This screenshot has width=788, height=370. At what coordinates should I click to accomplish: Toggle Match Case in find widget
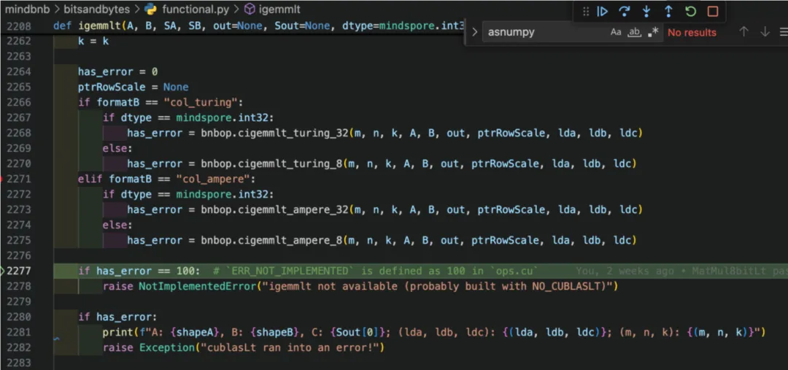[x=616, y=32]
